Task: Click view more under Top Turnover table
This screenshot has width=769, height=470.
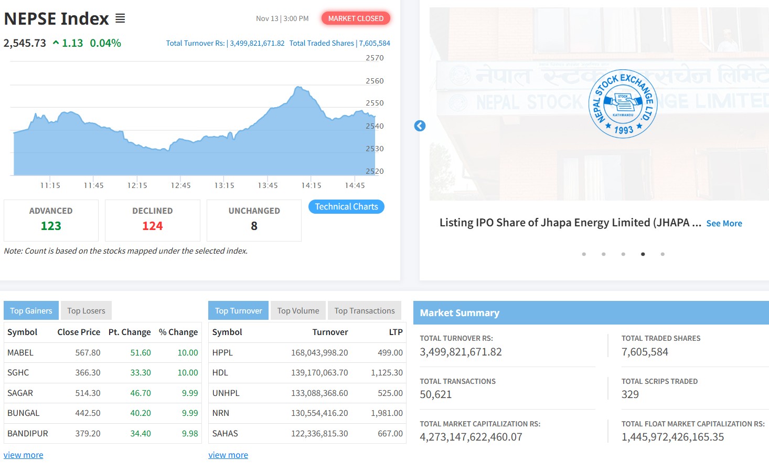Action: point(228,455)
